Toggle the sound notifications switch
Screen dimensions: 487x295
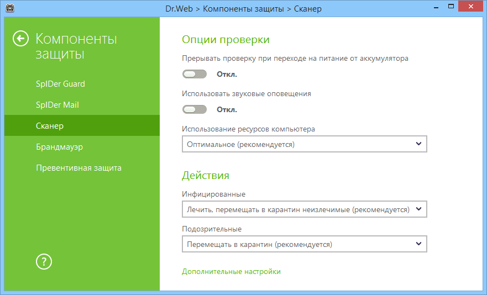coord(195,109)
